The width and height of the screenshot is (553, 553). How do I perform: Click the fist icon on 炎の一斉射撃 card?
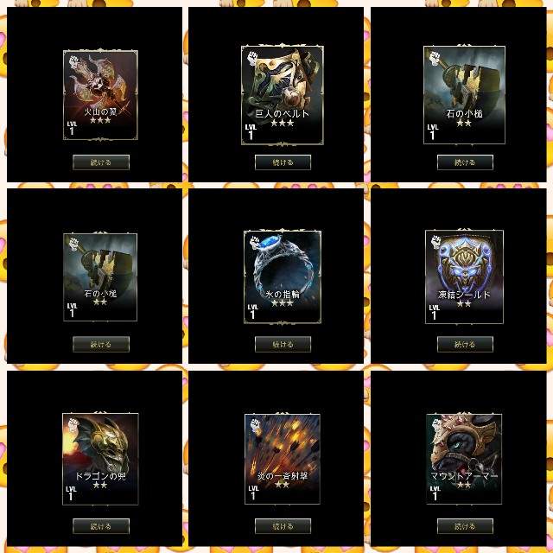(256, 425)
